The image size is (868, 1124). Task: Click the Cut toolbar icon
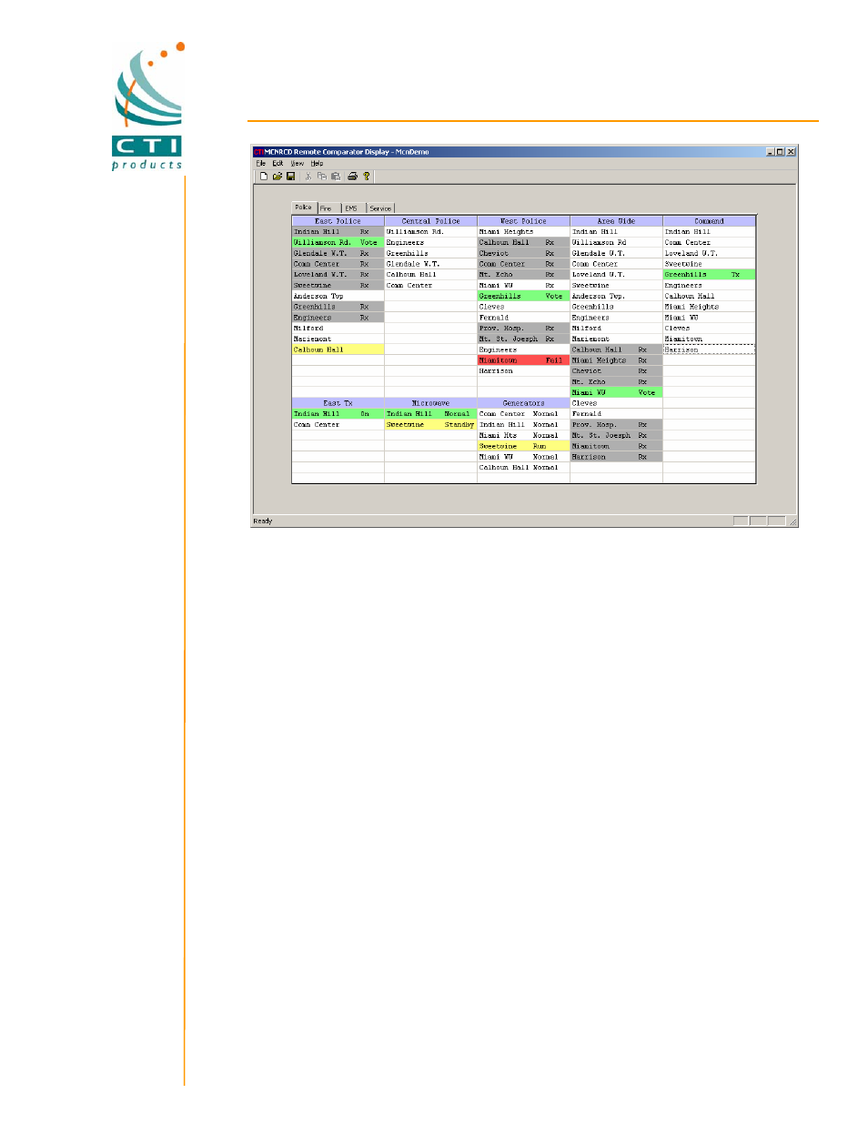click(308, 177)
